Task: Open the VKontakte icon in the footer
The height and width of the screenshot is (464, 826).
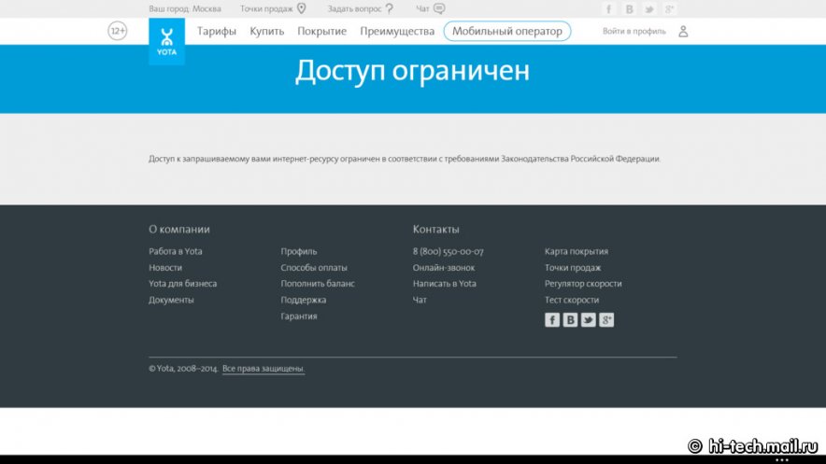Action: tap(570, 320)
